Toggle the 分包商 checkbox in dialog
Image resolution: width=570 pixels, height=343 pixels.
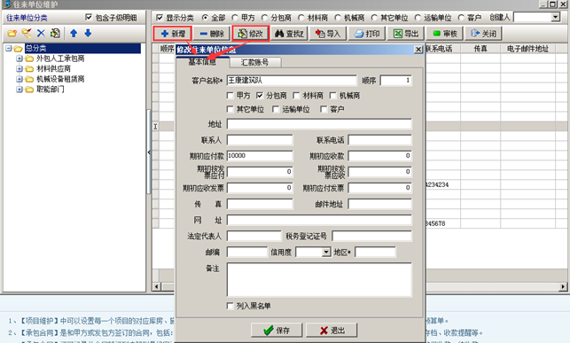tap(260, 96)
